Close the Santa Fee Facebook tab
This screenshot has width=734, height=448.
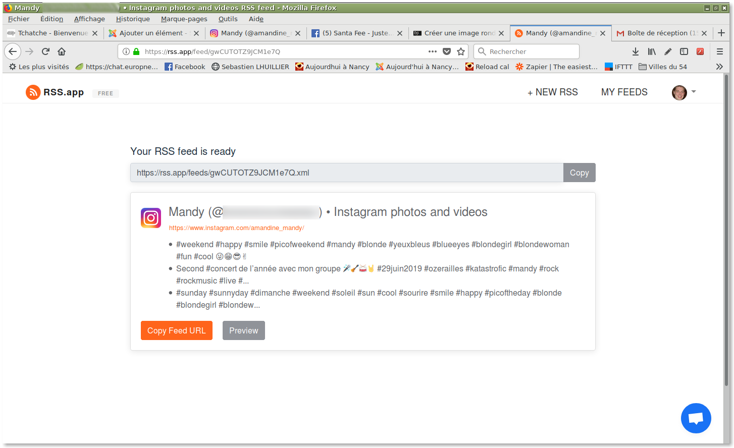[400, 33]
